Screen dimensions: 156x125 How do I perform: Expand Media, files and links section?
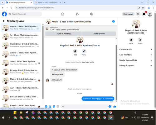[136, 60]
